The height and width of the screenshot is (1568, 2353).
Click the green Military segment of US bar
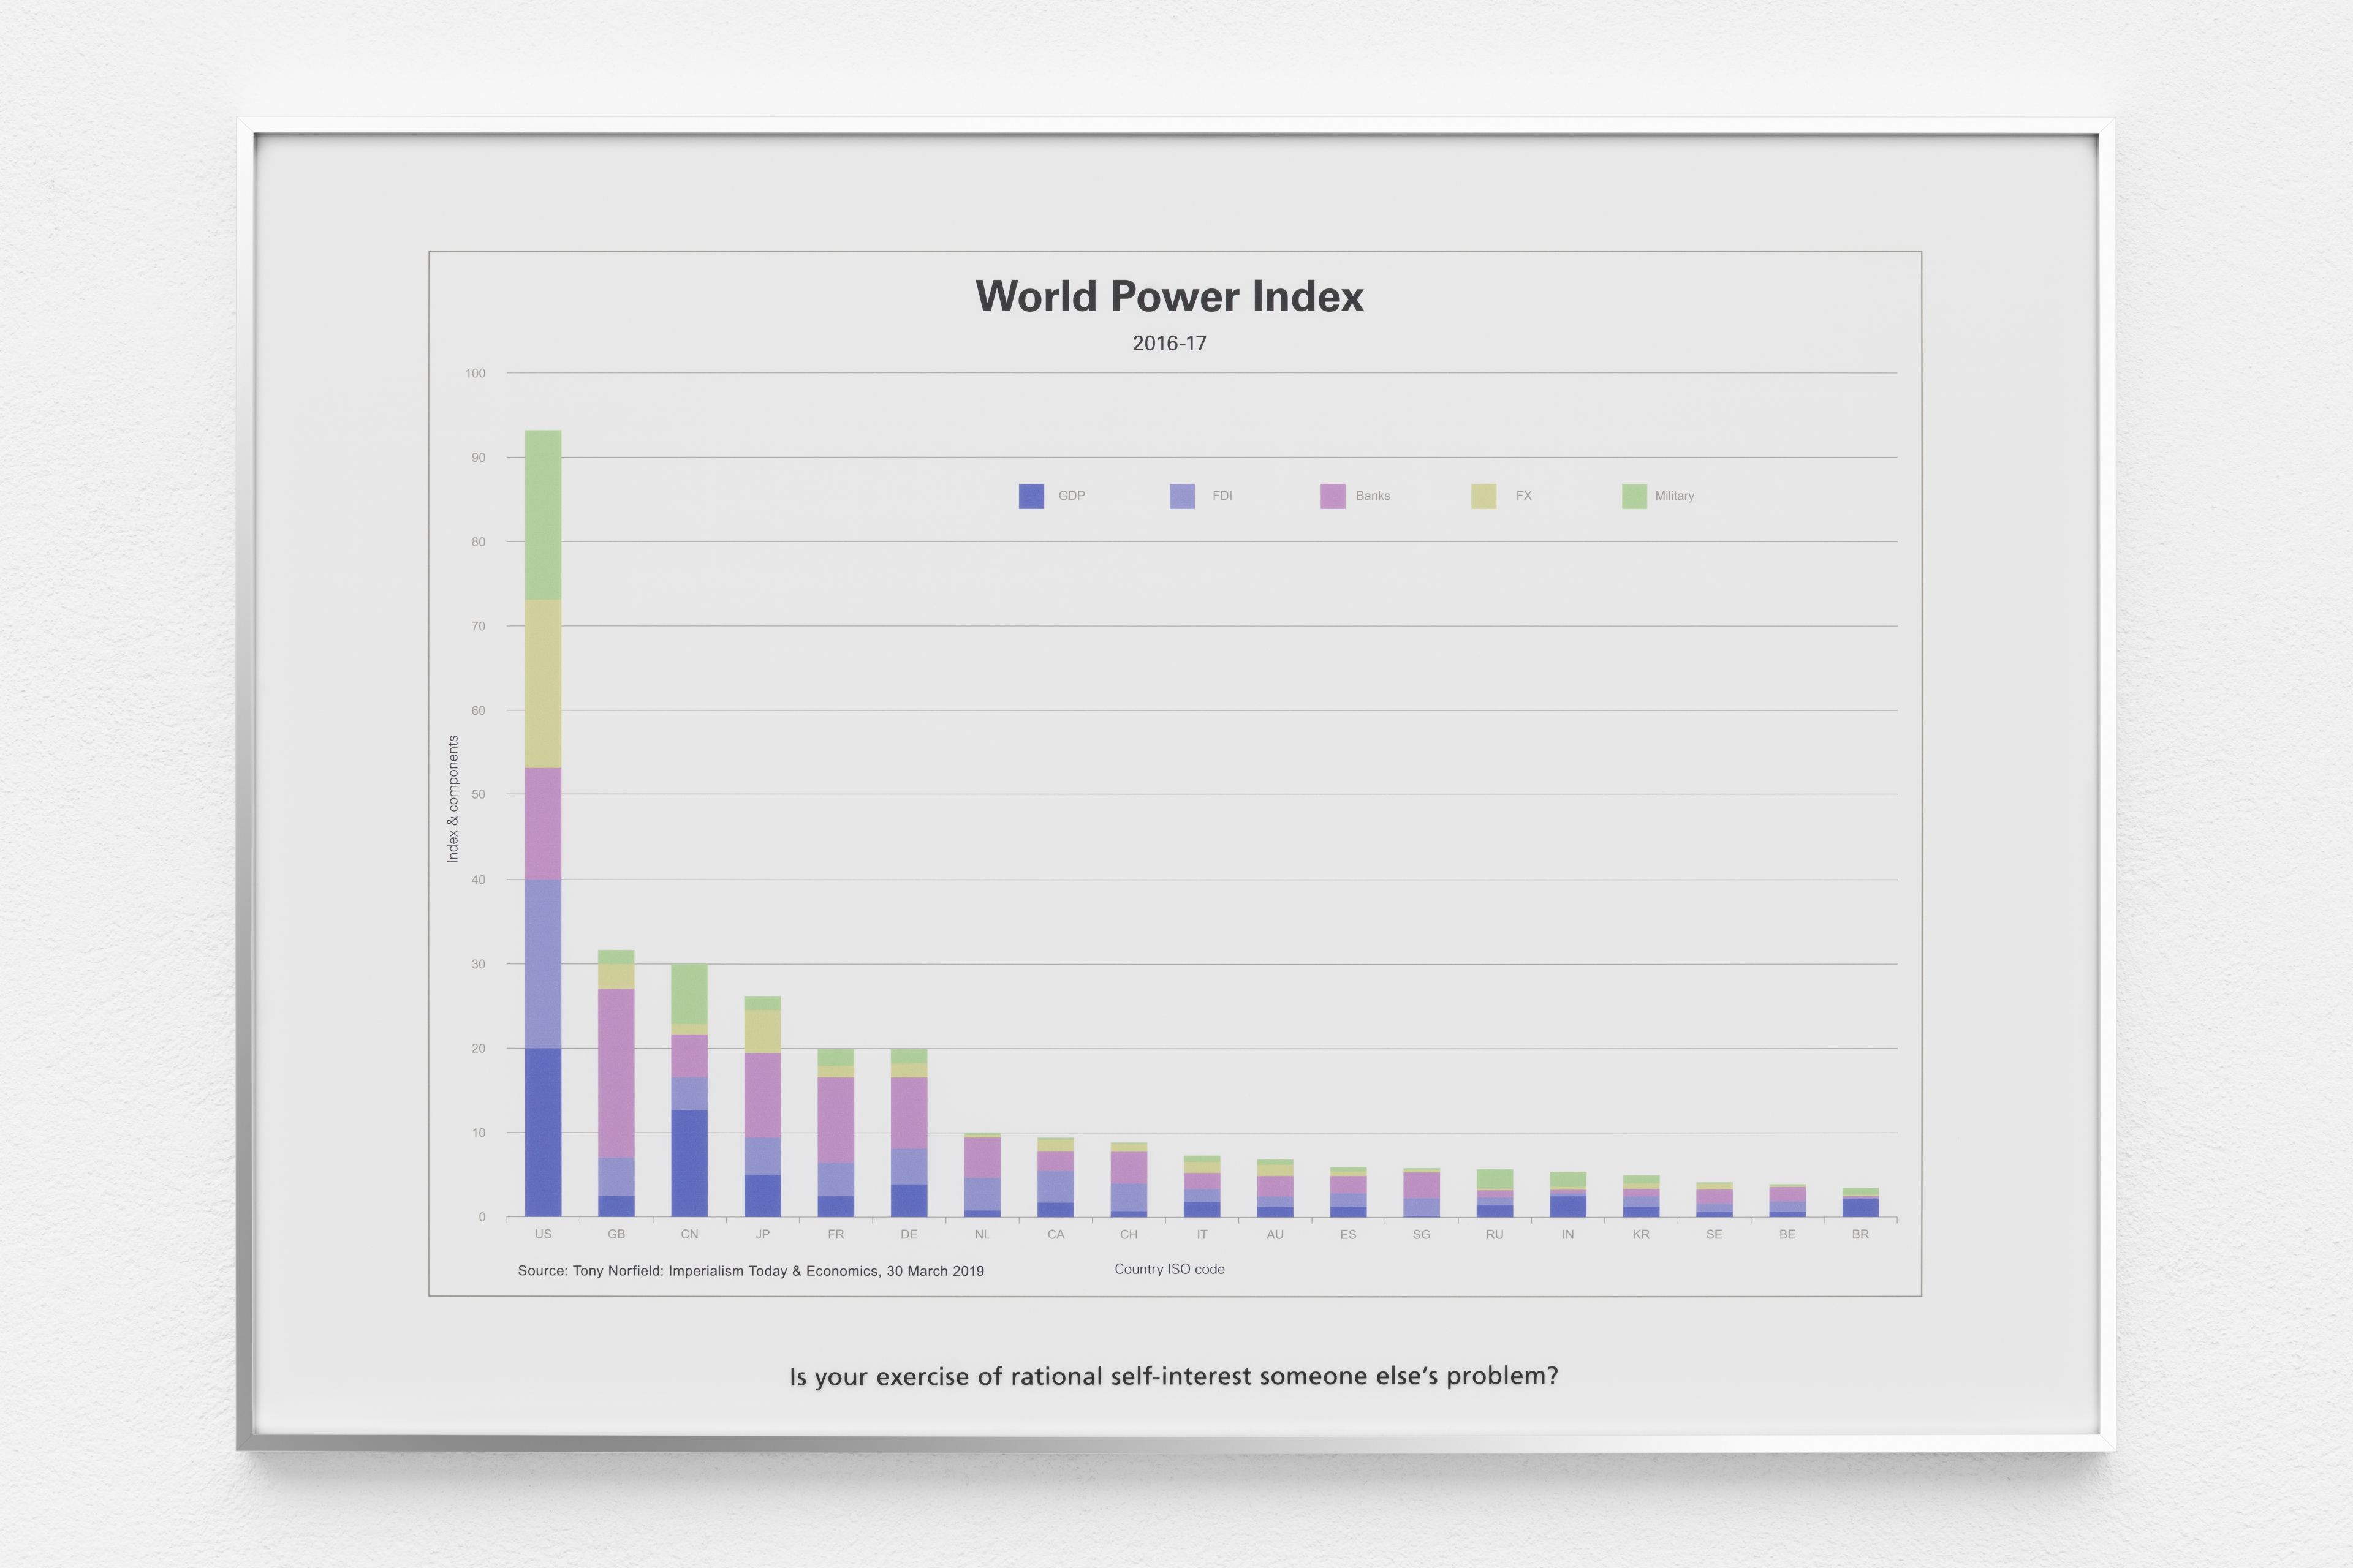542,515
